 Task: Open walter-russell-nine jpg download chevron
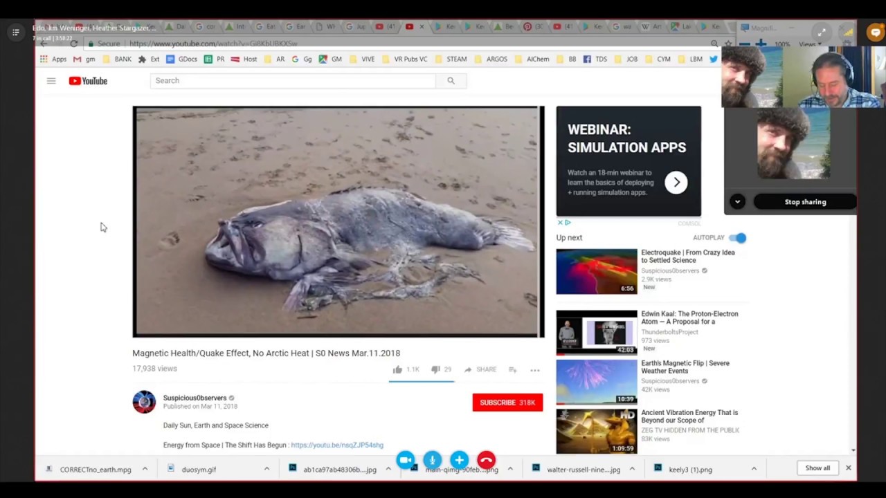[632, 470]
